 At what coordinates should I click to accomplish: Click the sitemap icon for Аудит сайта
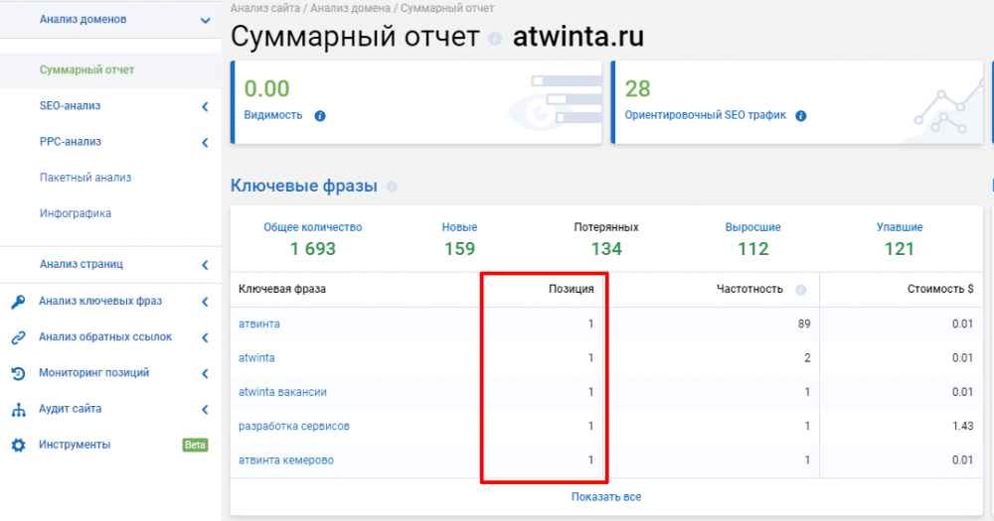pyautogui.click(x=18, y=410)
